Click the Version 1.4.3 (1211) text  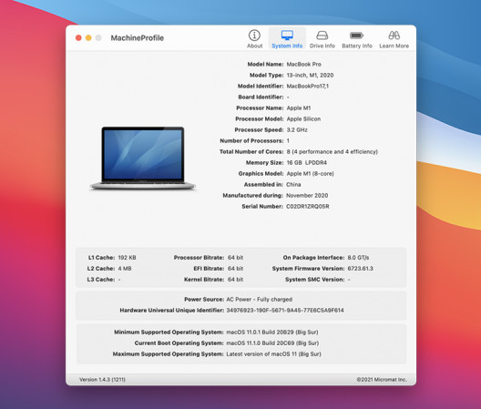pyautogui.click(x=102, y=380)
